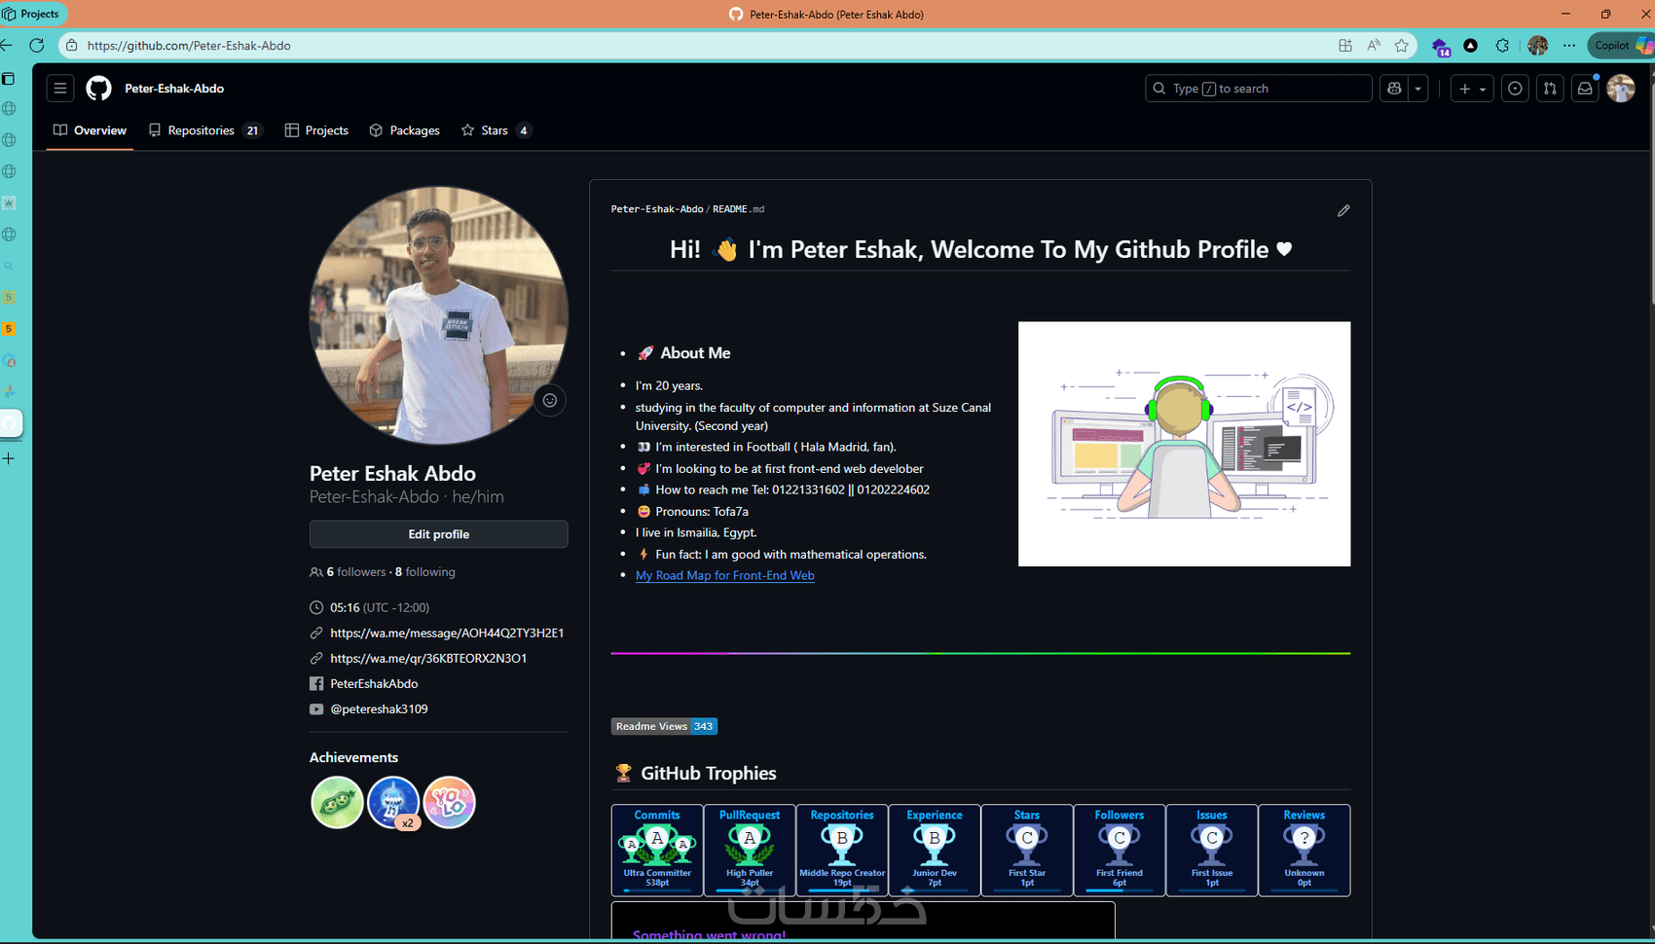1655x944 pixels.
Task: Reload the page with the refresh icon
Action: coord(37,46)
